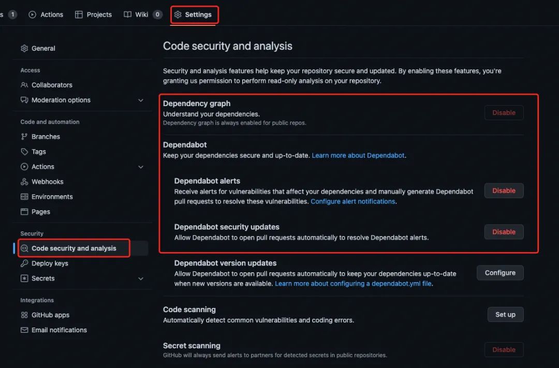Disable Dependabot alerts

(504, 190)
